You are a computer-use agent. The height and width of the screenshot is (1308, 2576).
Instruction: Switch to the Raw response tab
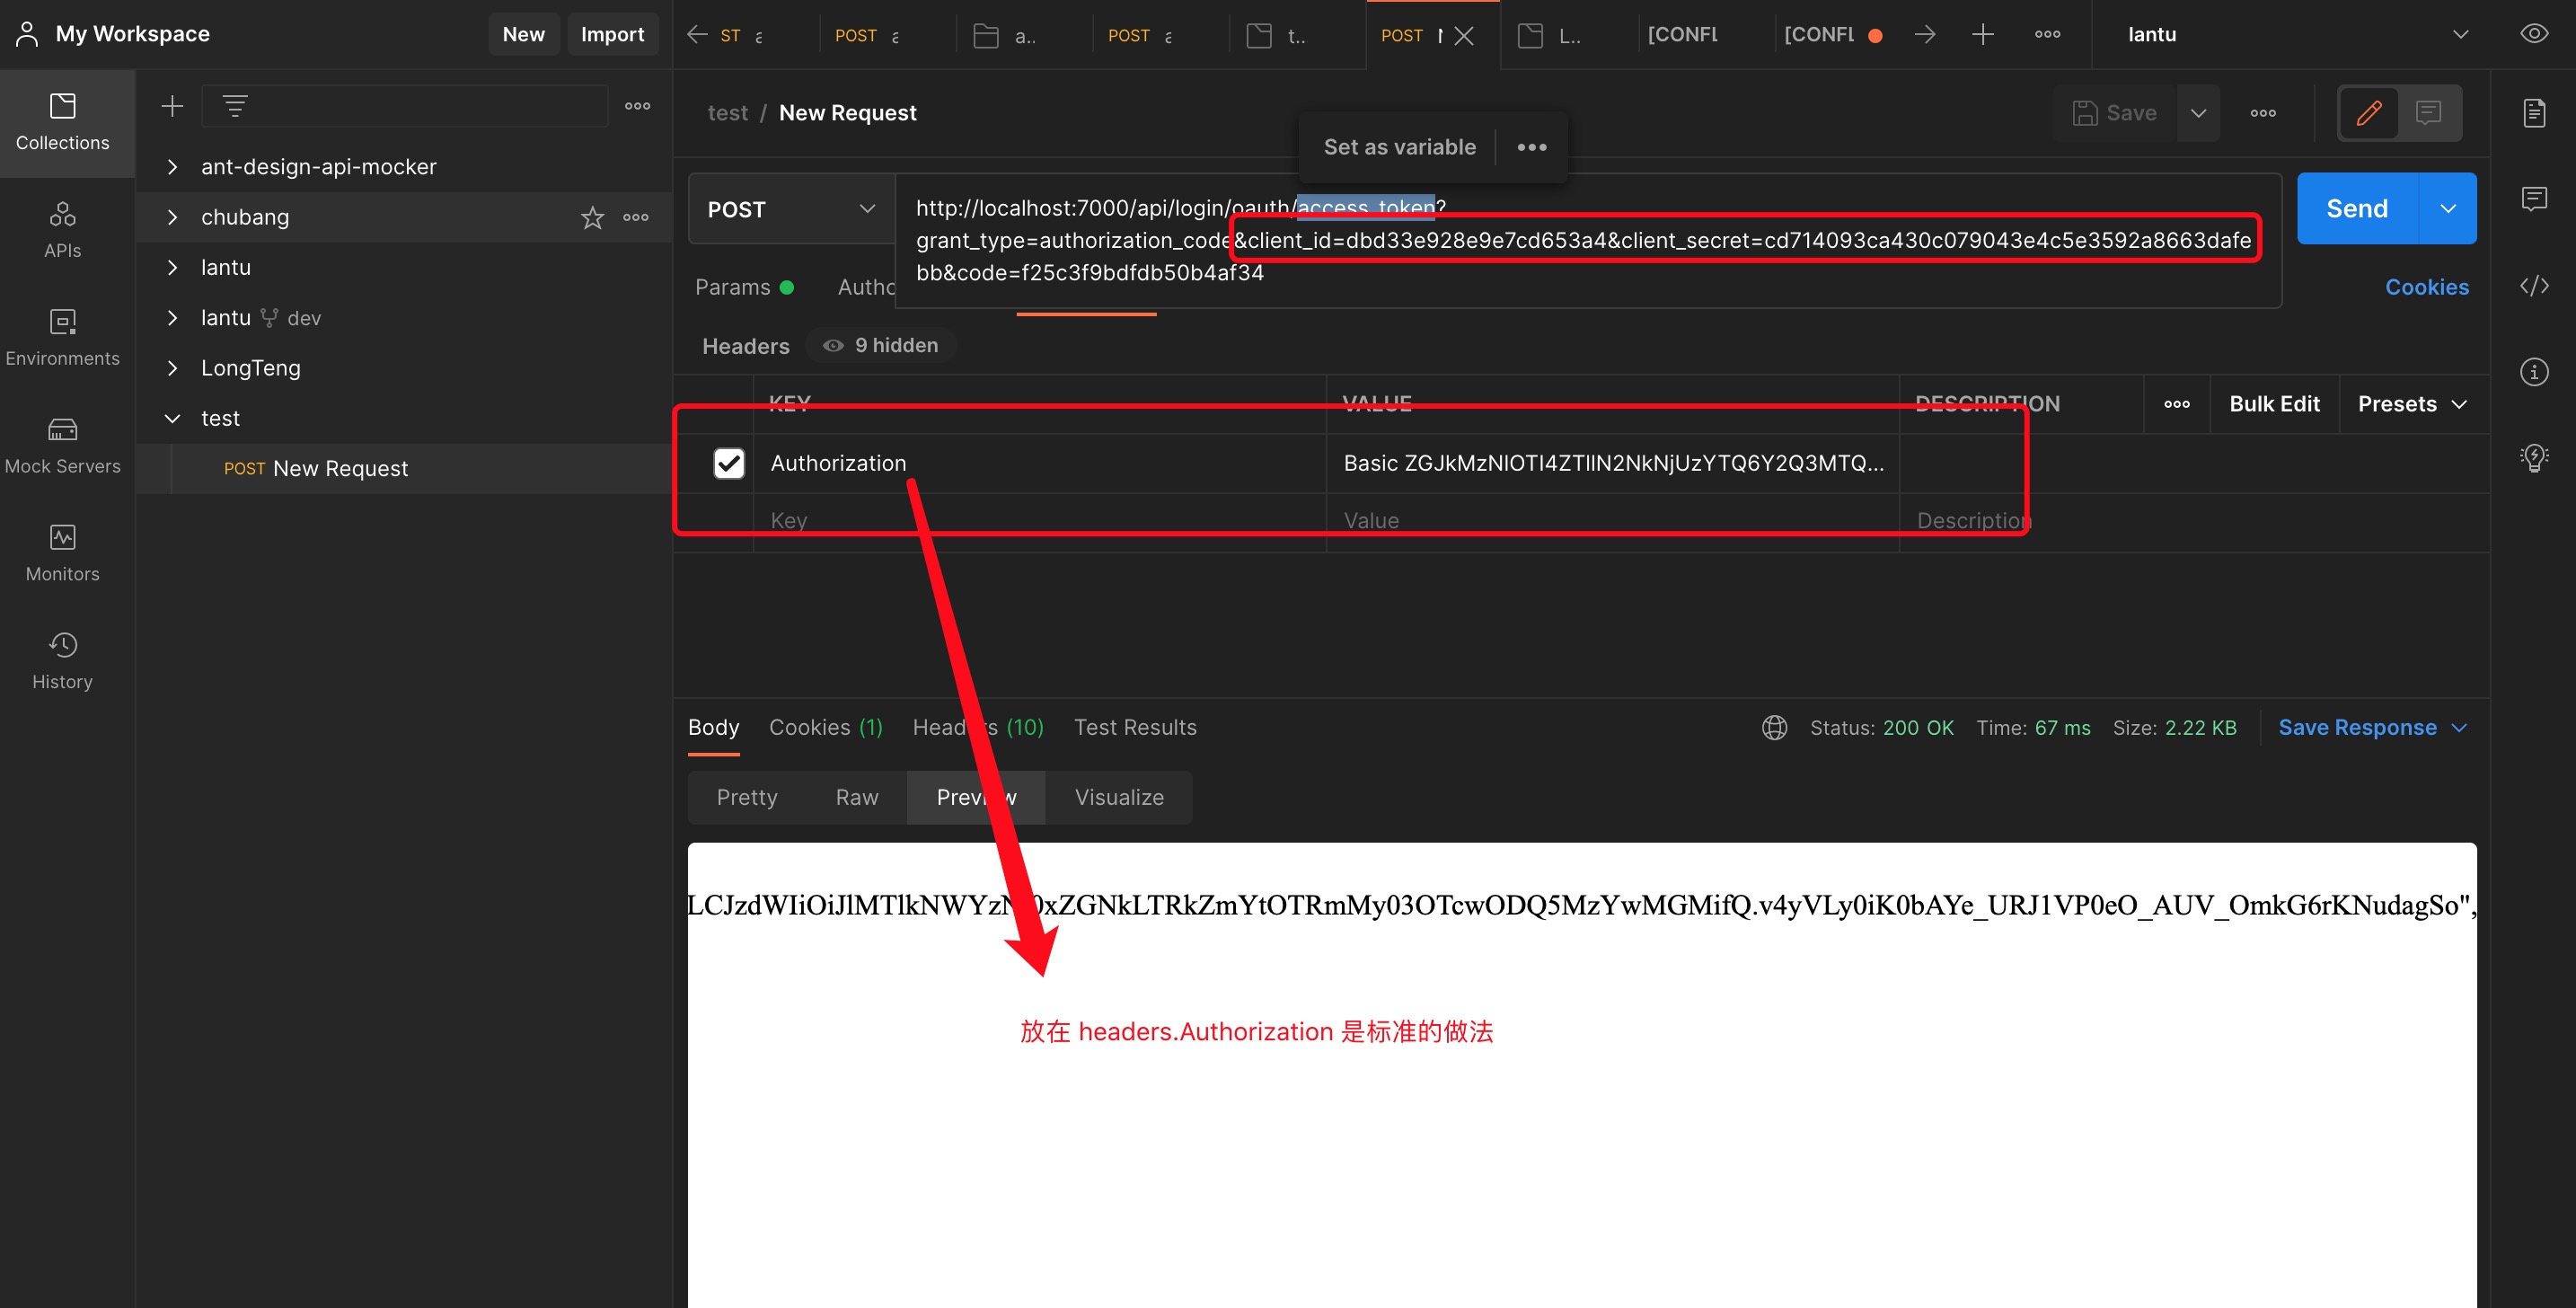[x=856, y=797]
